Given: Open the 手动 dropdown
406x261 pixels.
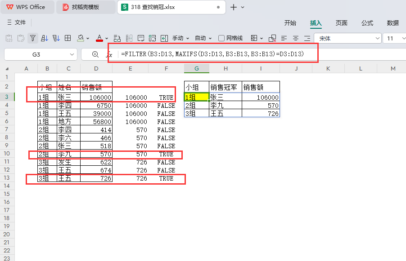Looking at the screenshot, I should (x=181, y=38).
